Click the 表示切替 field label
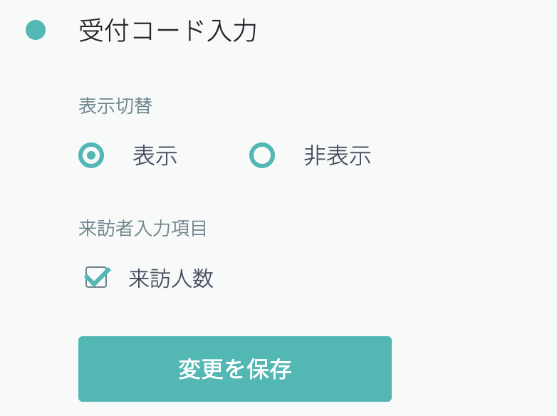The height and width of the screenshot is (416, 557). point(115,106)
